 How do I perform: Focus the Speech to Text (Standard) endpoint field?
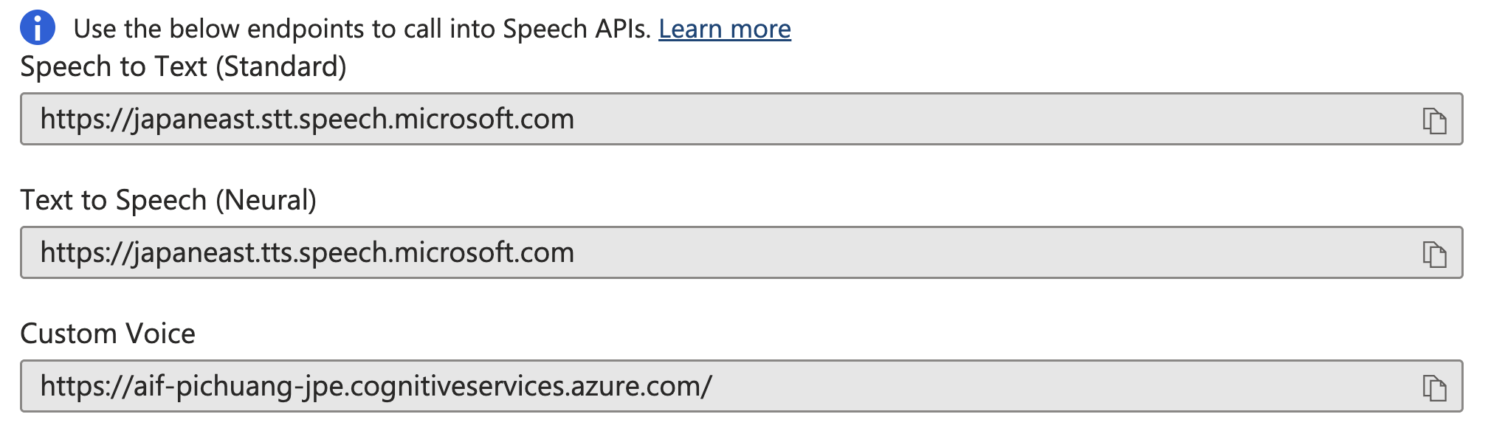(x=741, y=119)
